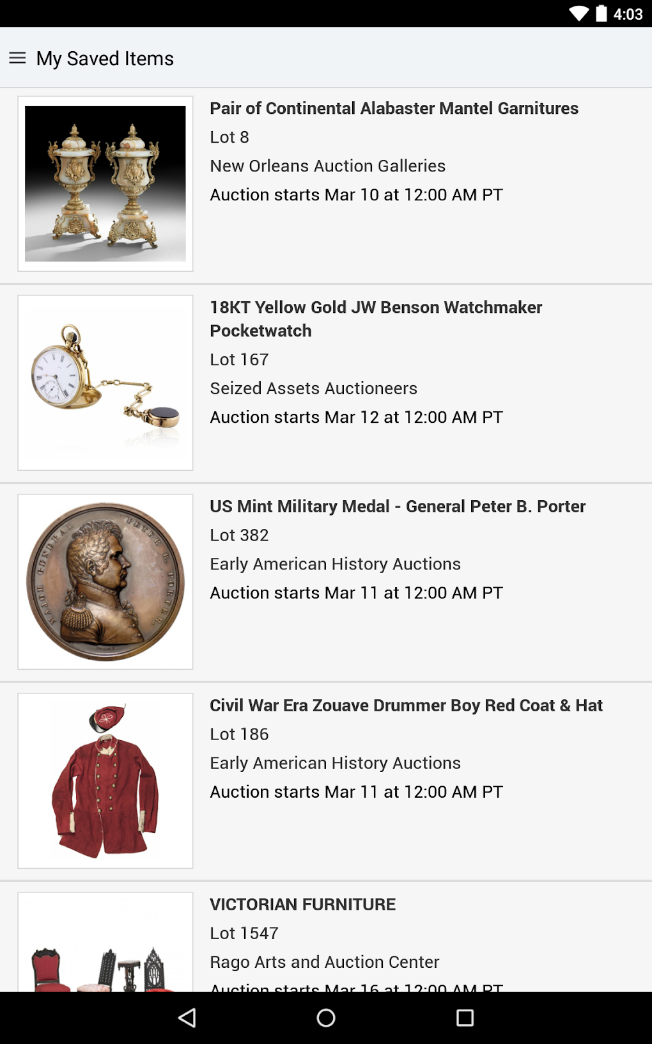Tap Rago Arts and Auction Center
The width and height of the screenshot is (652, 1044).
[324, 961]
